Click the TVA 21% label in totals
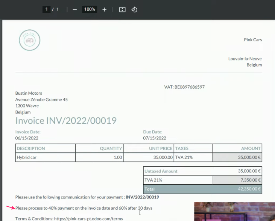275x221 pixels. pyautogui.click(x=153, y=180)
